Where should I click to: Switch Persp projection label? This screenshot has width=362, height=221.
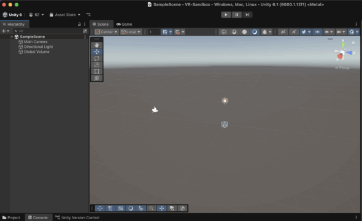tap(342, 68)
